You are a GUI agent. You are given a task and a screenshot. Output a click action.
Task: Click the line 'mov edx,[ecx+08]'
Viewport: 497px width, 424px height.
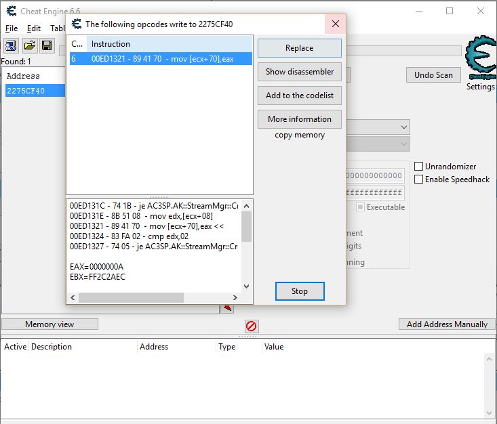click(141, 216)
